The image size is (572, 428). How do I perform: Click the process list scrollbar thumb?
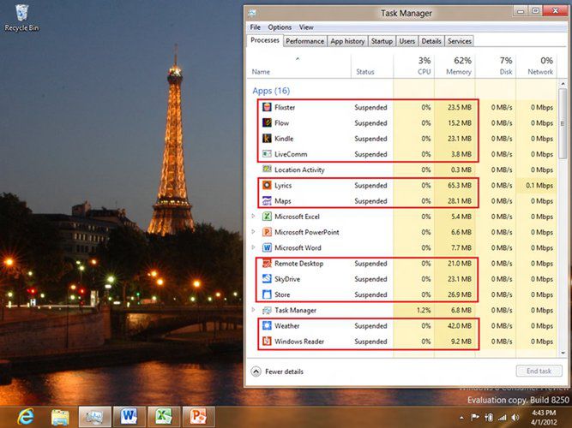pos(563,123)
